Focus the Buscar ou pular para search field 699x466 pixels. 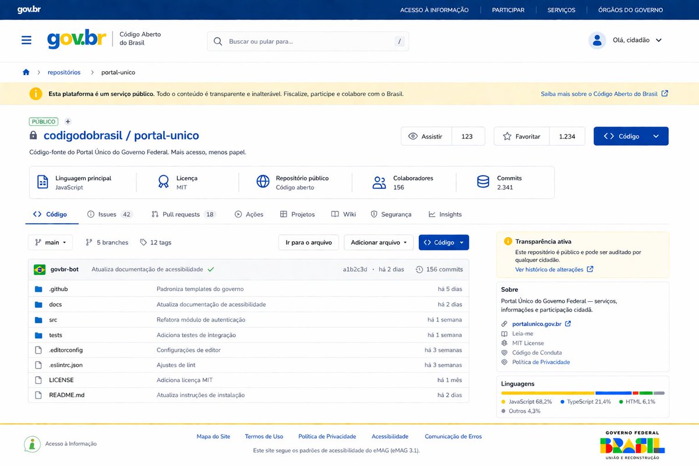(x=308, y=41)
